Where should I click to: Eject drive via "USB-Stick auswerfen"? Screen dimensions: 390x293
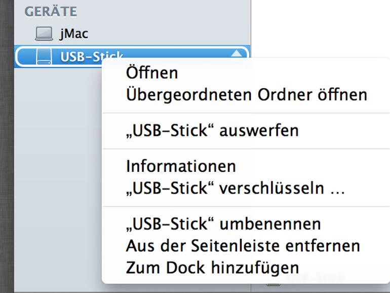[x=212, y=130]
